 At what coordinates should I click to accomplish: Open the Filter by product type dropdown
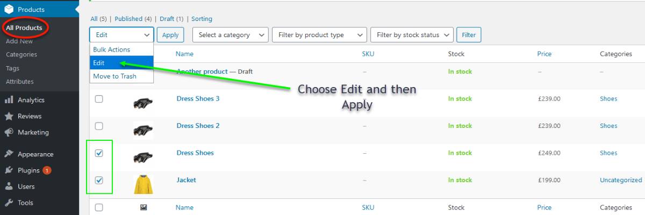[320, 35]
